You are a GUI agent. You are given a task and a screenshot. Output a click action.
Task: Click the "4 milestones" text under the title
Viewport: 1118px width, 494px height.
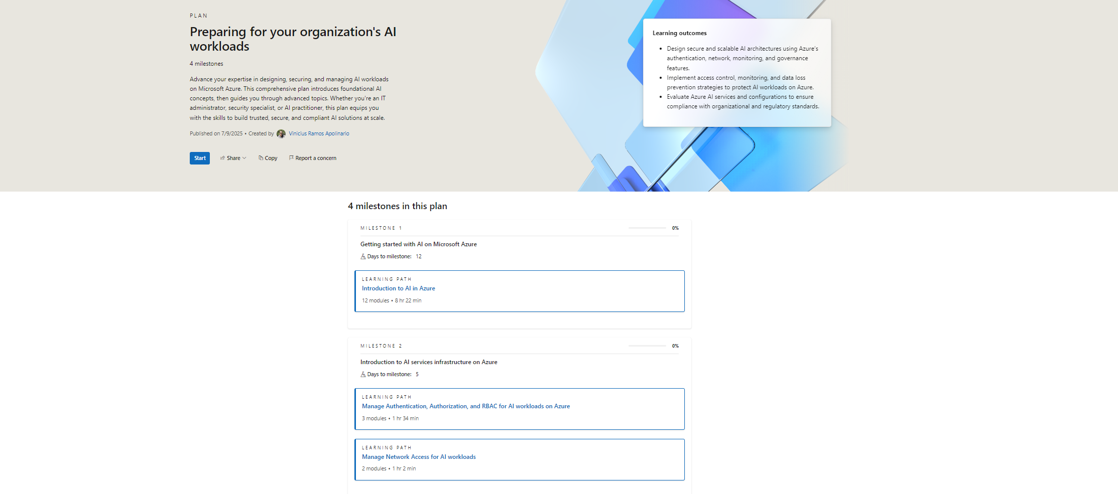(206, 64)
